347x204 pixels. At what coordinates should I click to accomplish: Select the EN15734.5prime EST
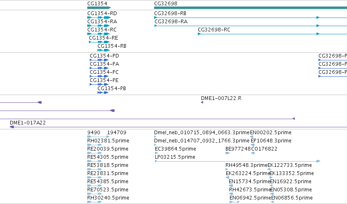point(250,182)
